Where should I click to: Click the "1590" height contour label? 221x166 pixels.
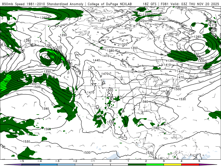point(45,109)
